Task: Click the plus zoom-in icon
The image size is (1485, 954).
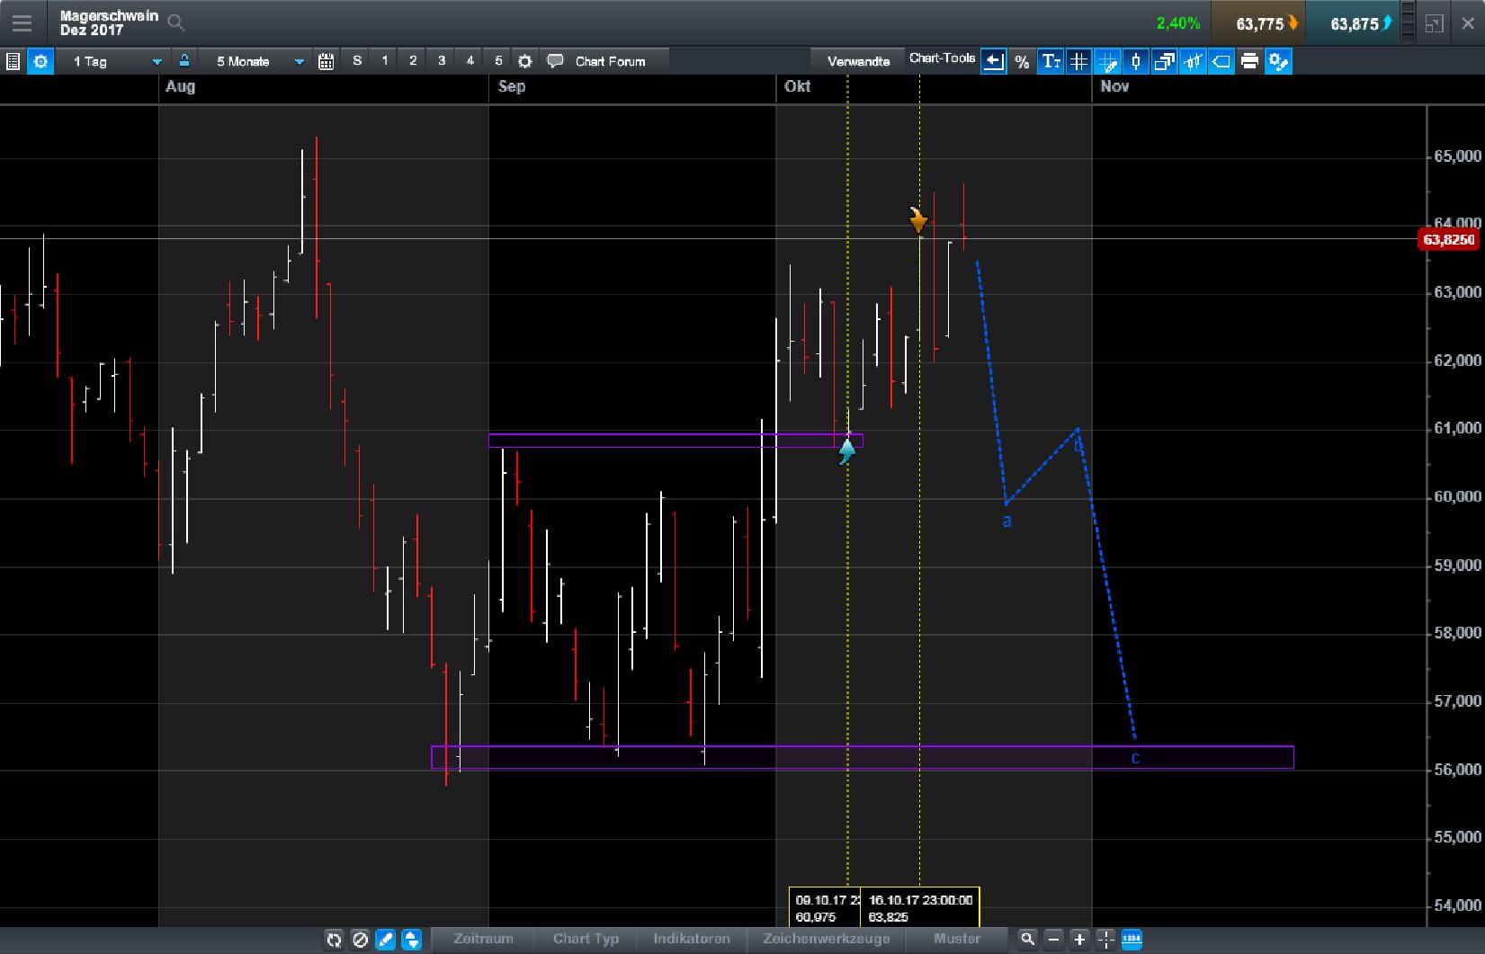Action: [x=1079, y=939]
